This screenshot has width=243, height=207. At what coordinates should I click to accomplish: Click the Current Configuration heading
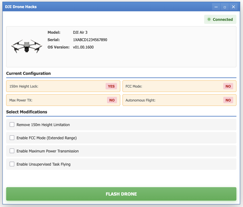(28, 73)
